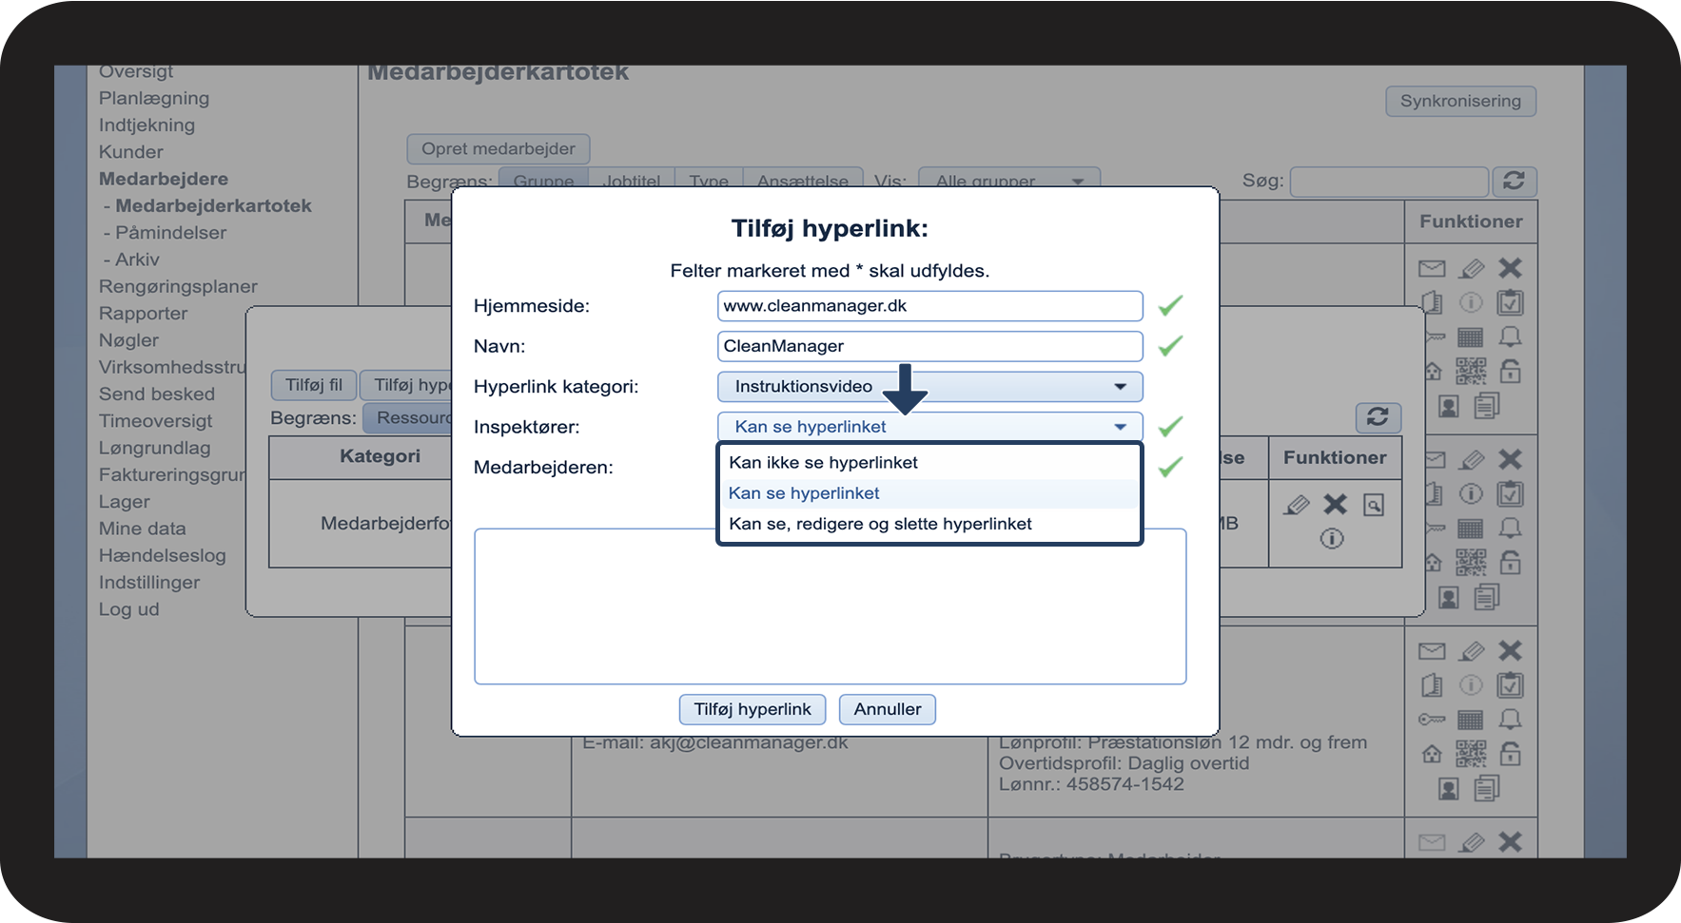The width and height of the screenshot is (1681, 923).
Task: Open Send besked in the sidebar
Action: coord(157,394)
